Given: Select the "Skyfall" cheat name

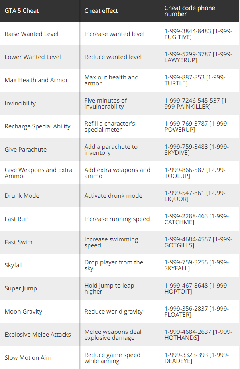Looking at the screenshot, I should (14, 265).
